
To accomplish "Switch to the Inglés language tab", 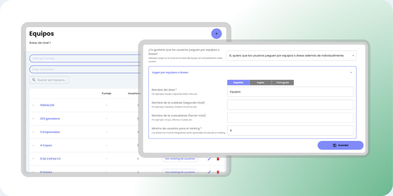I will click(x=261, y=83).
